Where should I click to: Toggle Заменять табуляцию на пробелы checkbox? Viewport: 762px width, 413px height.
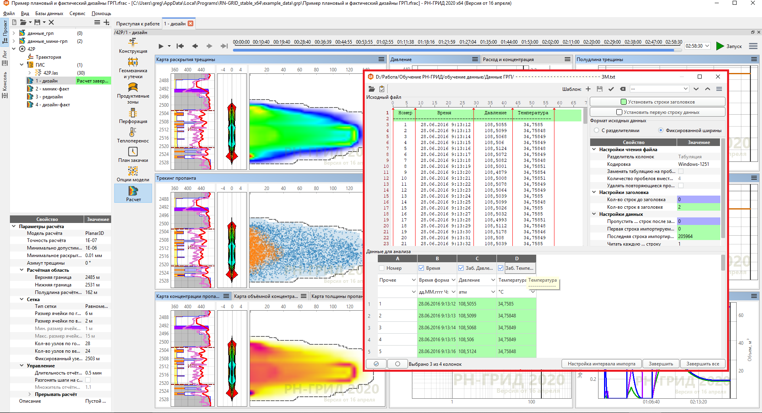pos(681,171)
